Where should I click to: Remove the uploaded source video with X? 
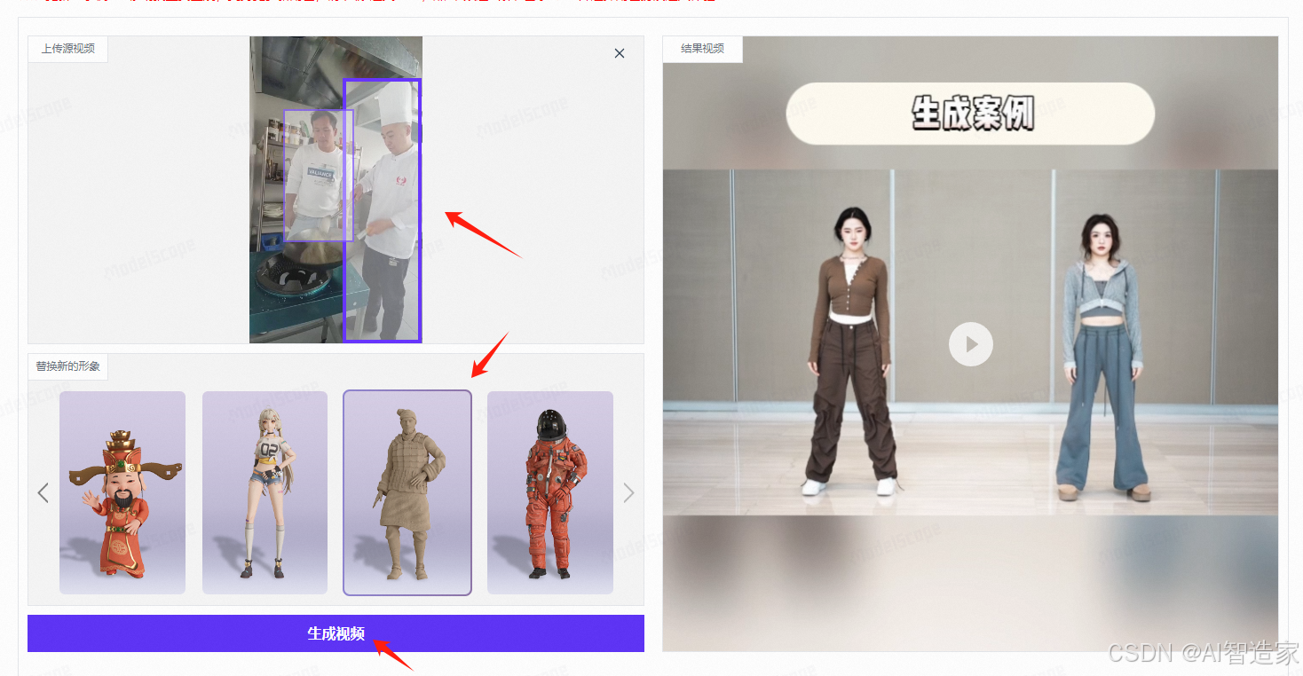[x=620, y=53]
